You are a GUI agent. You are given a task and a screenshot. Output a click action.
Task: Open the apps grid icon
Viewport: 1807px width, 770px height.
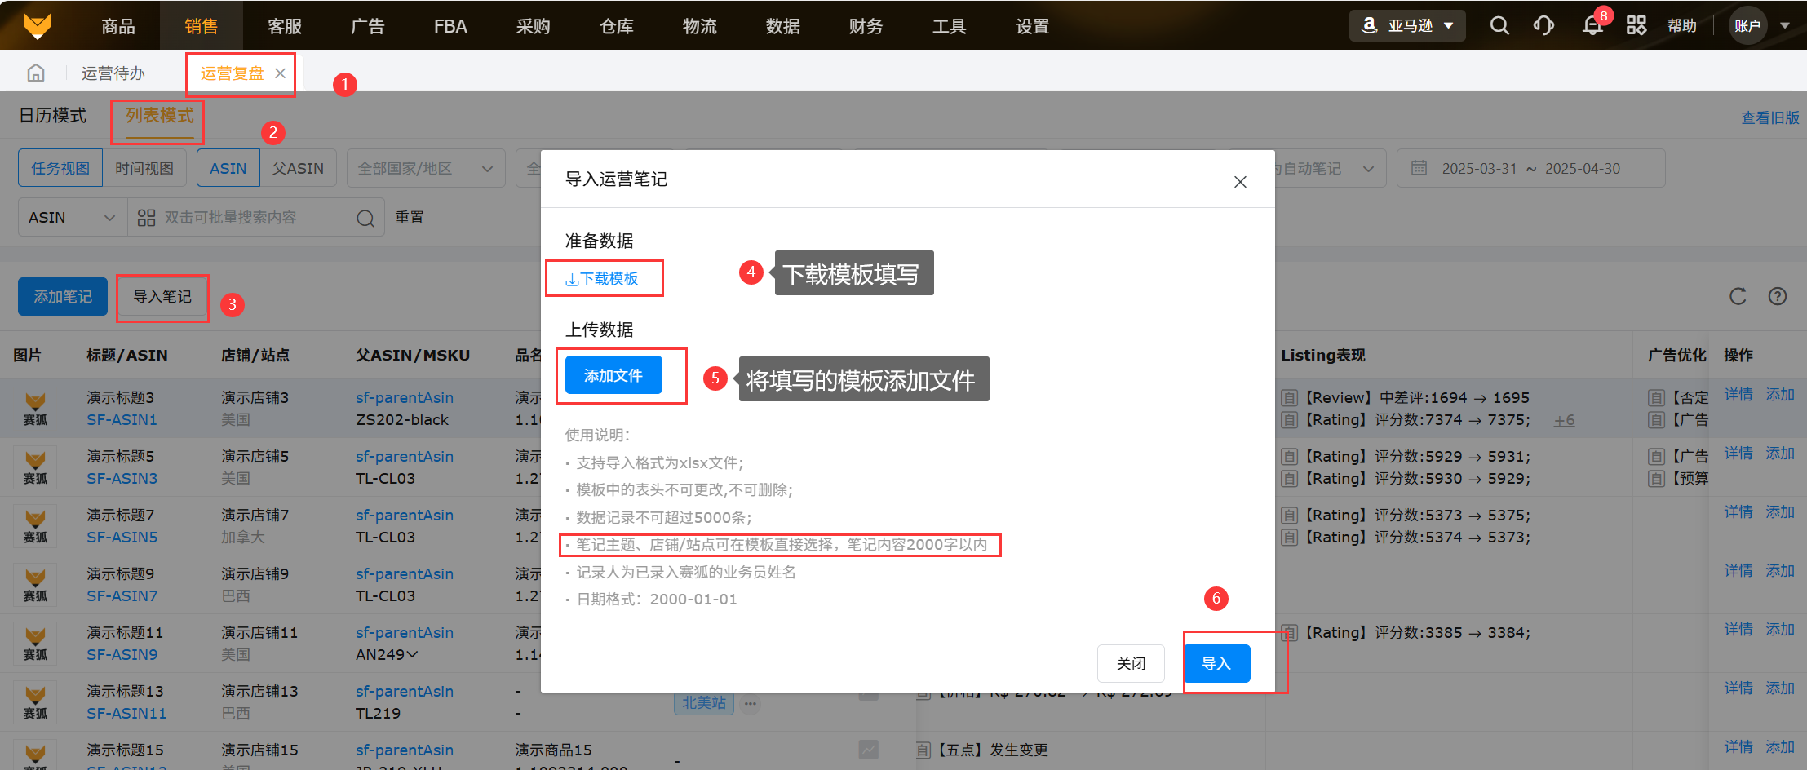coord(1636,26)
